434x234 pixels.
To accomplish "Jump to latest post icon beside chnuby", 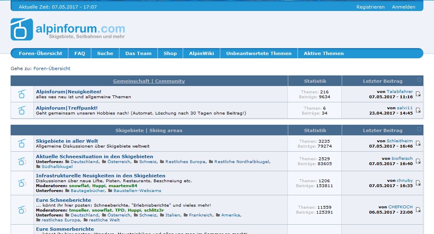I will (x=418, y=183).
